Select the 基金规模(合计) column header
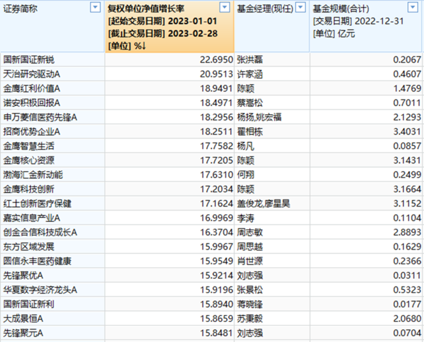Viewport: 424px width, 342px height. click(x=366, y=27)
